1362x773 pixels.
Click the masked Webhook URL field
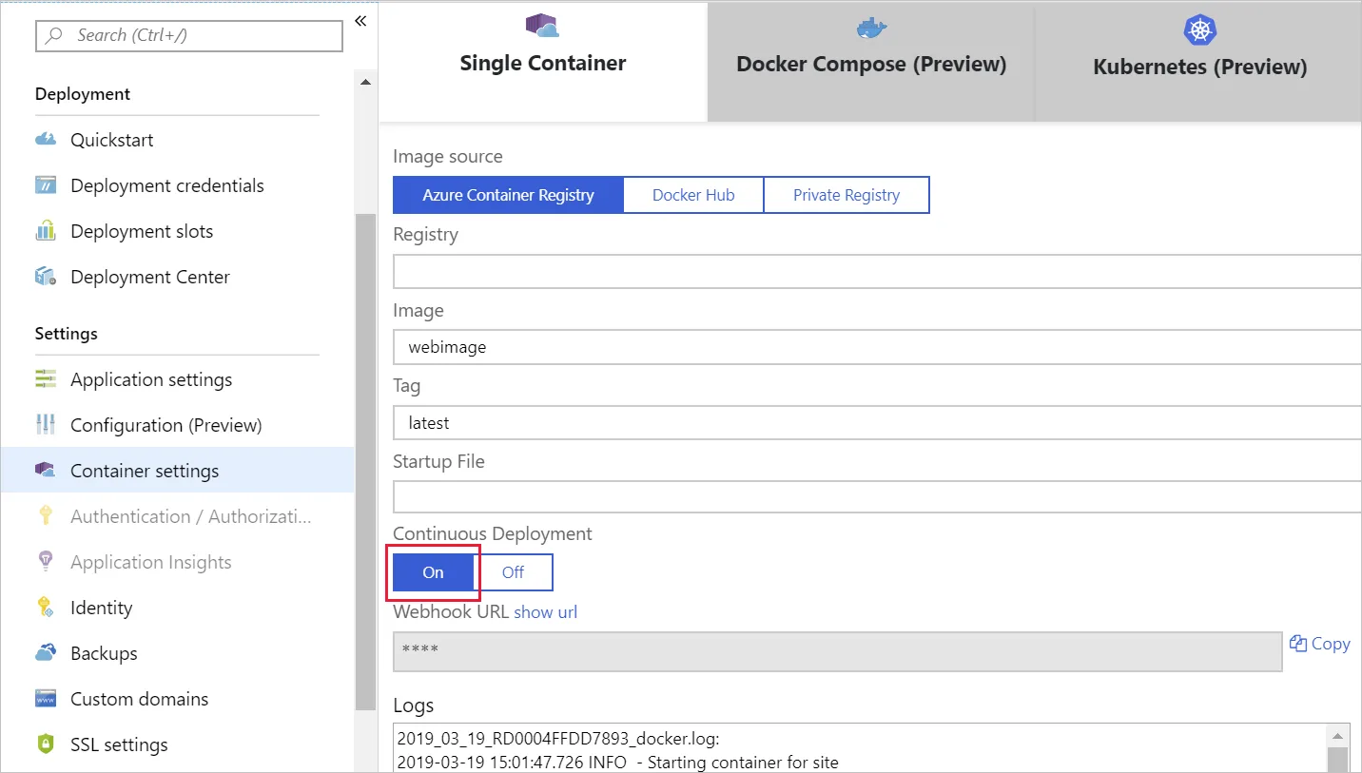tap(837, 650)
